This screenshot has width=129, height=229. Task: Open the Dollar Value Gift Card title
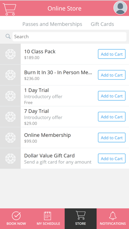[x=49, y=156]
